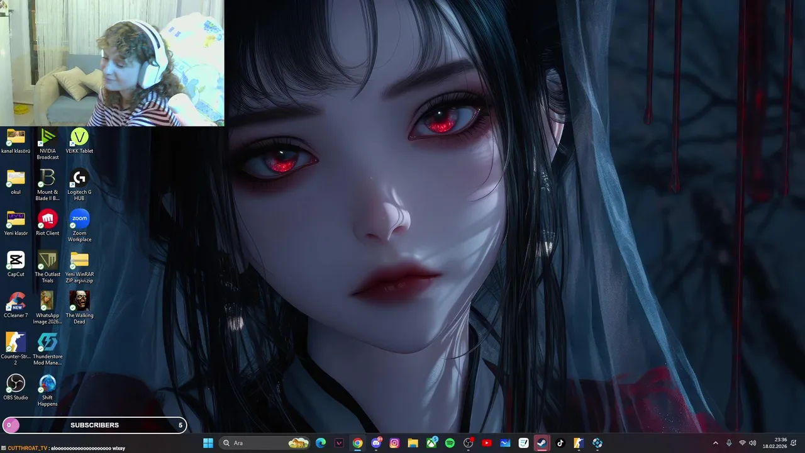Switch to Google Chrome in taskbar
The image size is (805, 453).
click(x=357, y=443)
